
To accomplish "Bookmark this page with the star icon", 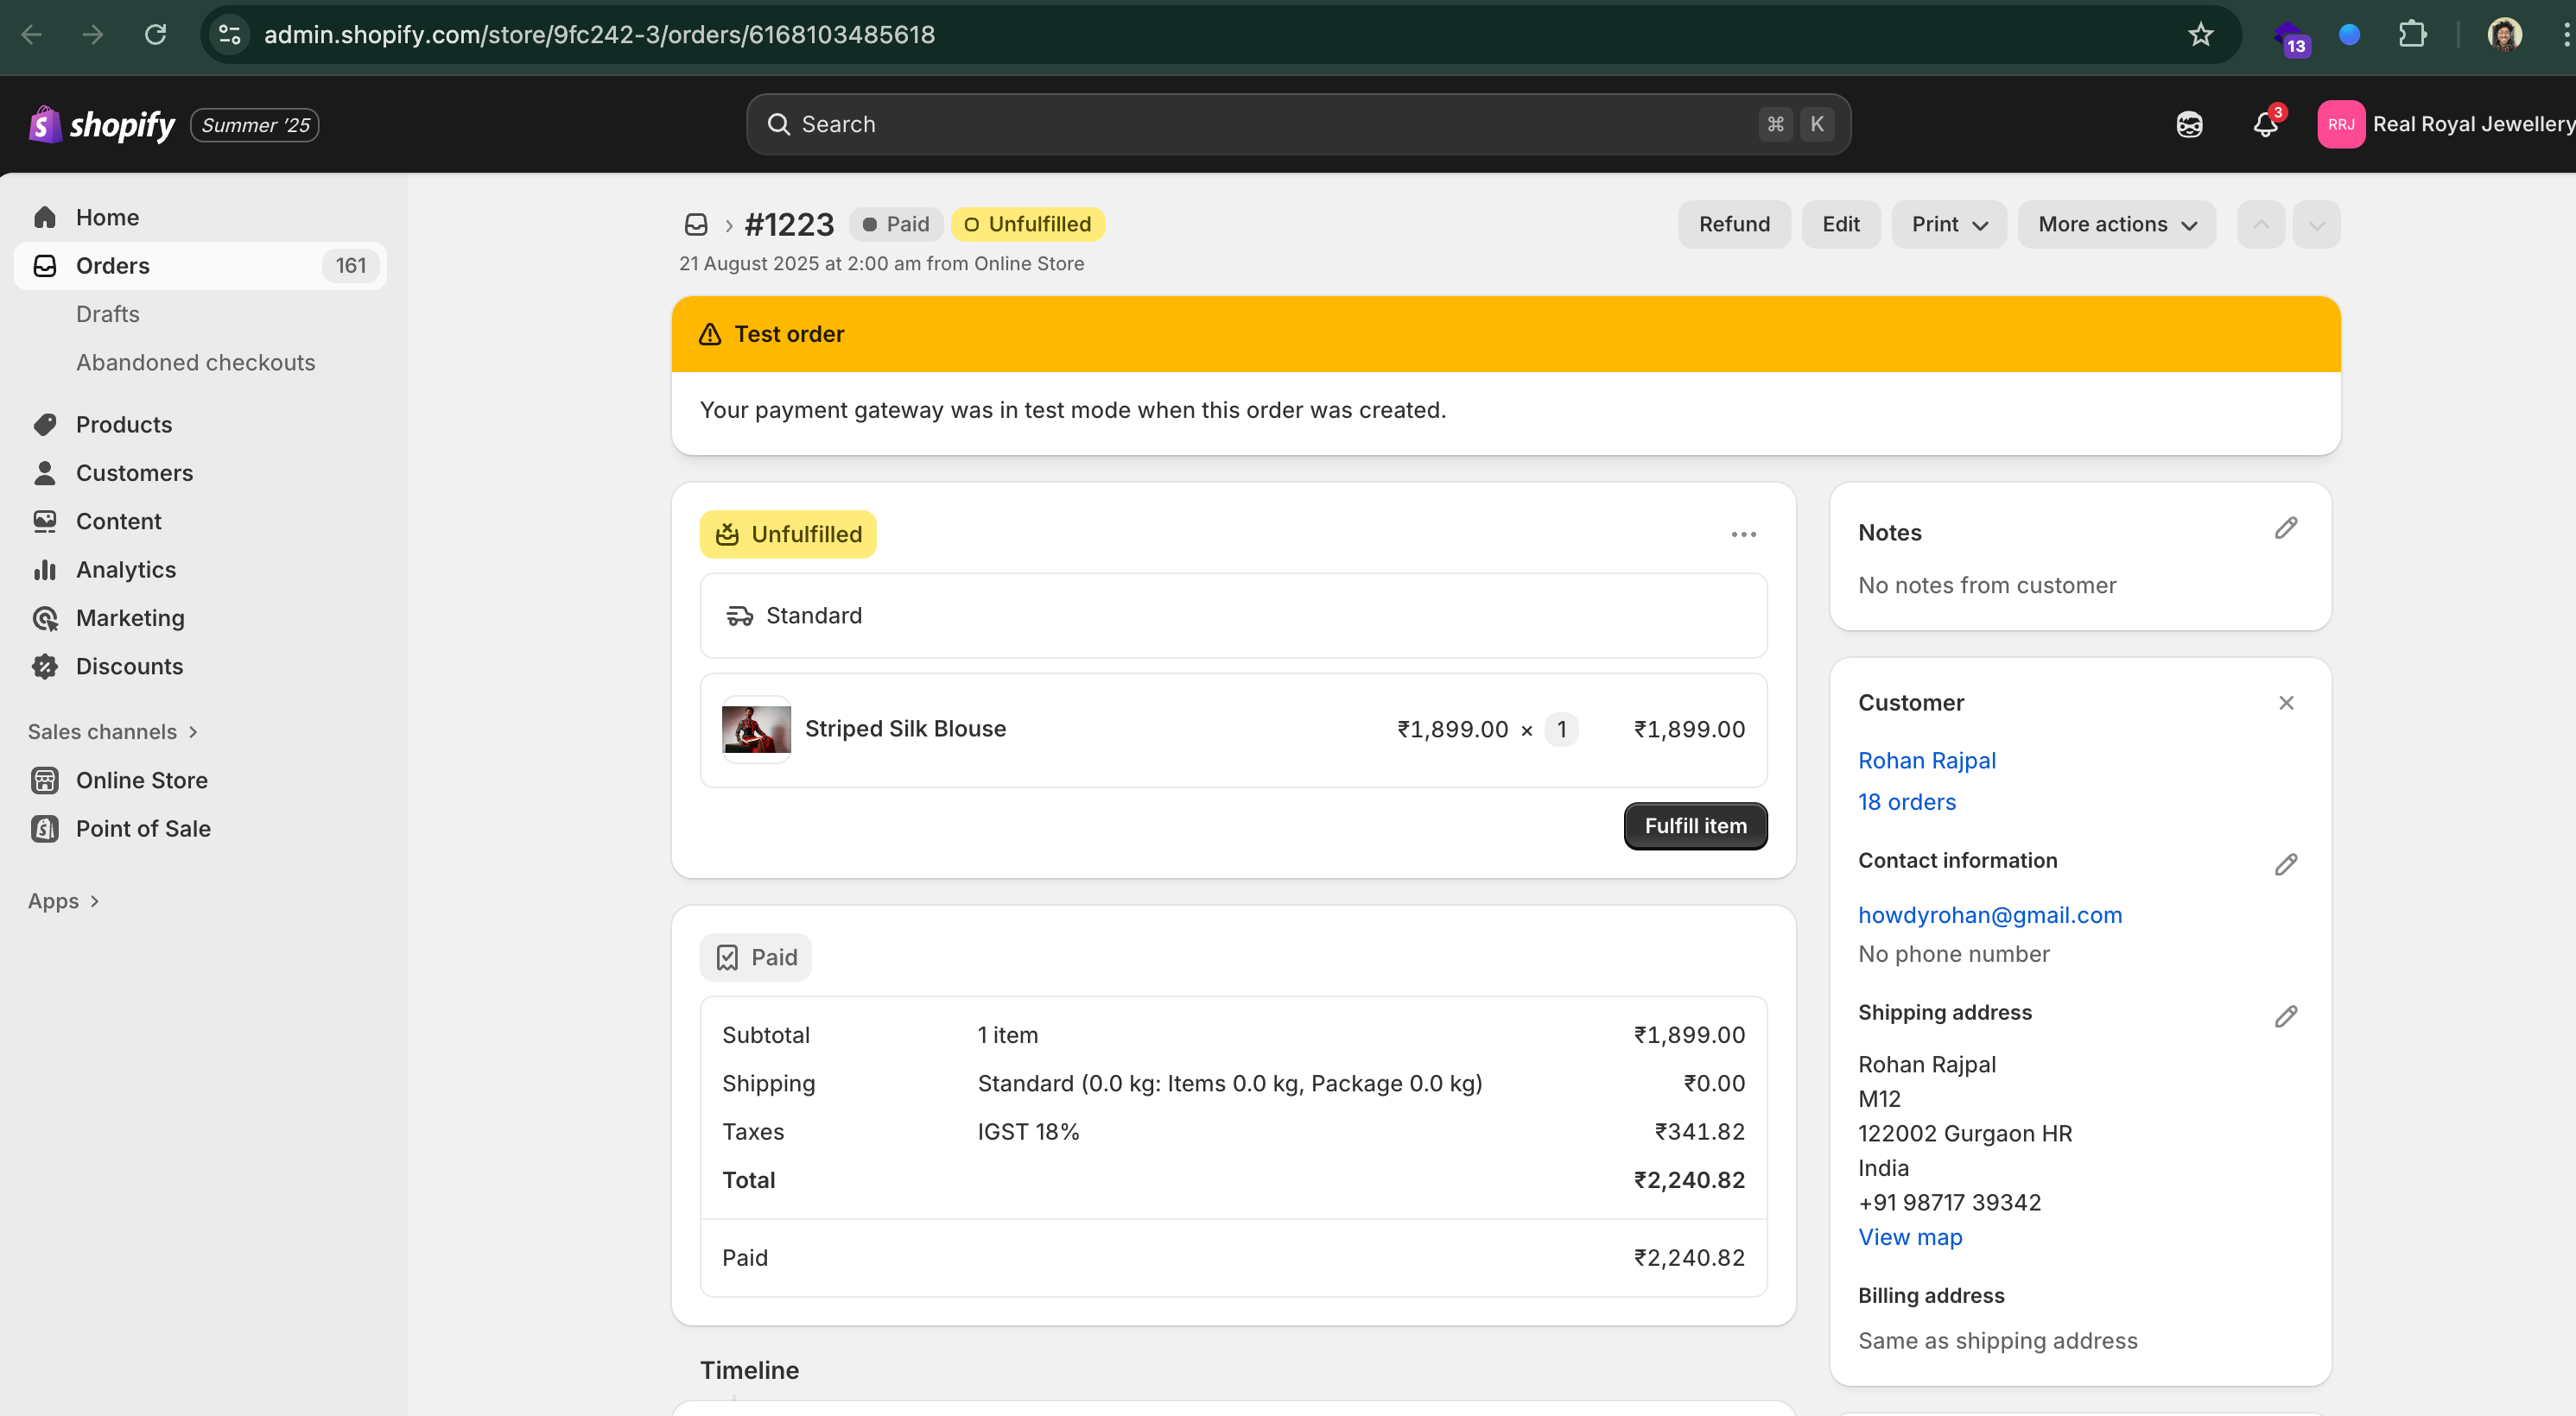I will [x=2201, y=35].
